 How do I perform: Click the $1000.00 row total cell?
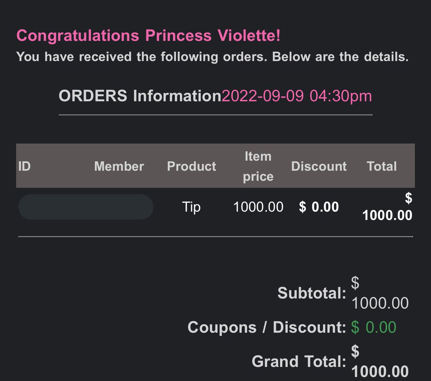click(388, 207)
